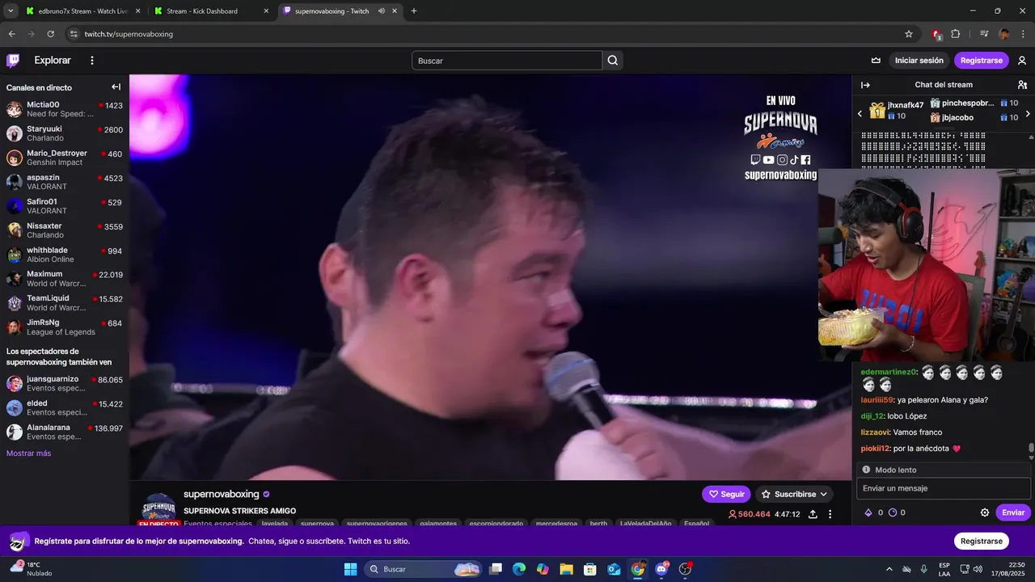1035x582 pixels.
Task: Open Nissaxter channel in sidebar
Action: pos(65,230)
